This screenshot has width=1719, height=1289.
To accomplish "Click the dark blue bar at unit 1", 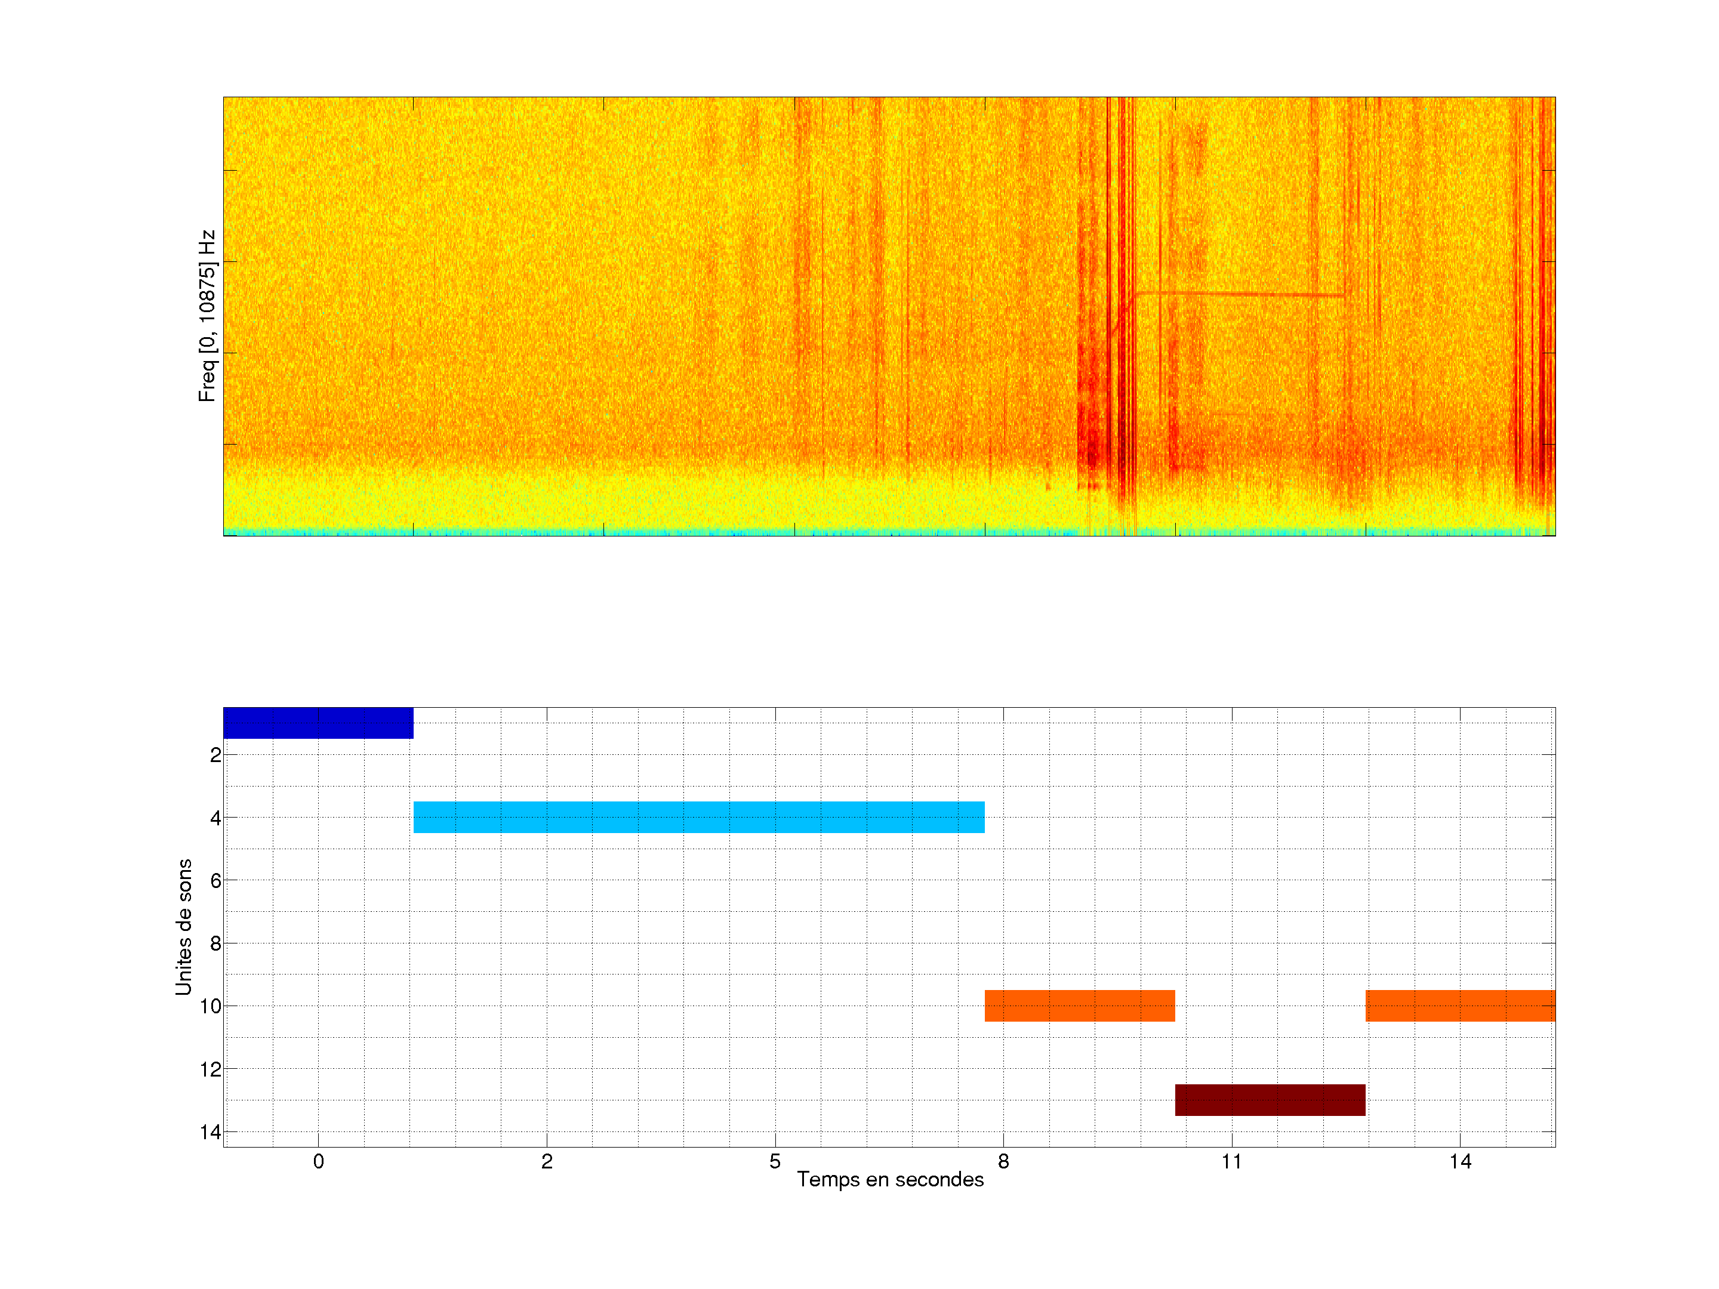I will click(318, 723).
